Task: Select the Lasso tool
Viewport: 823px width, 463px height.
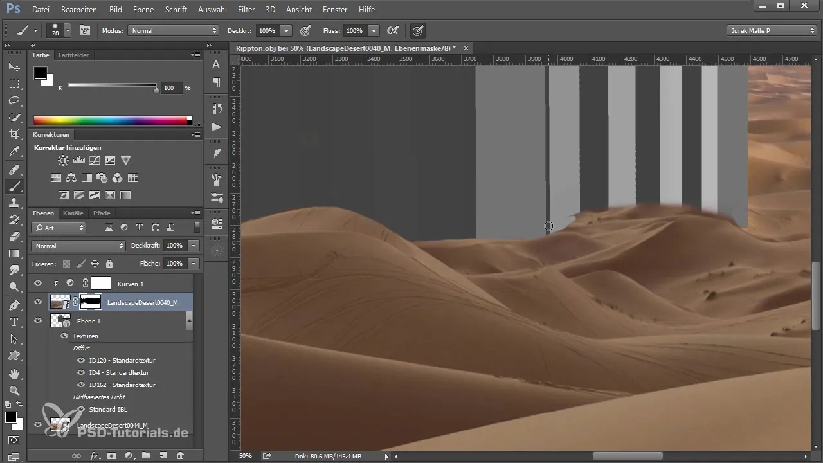Action: 14,101
